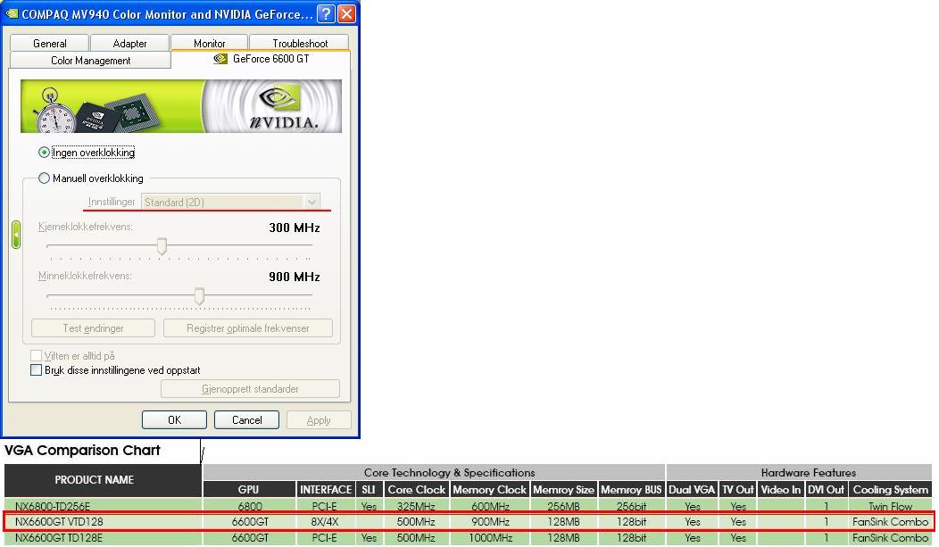This screenshot has width=939, height=547.
Task: Click the help question mark button in title bar
Action: click(x=326, y=13)
